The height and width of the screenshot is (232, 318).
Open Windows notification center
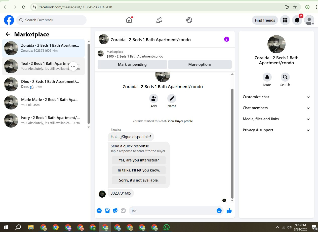(x=314, y=227)
